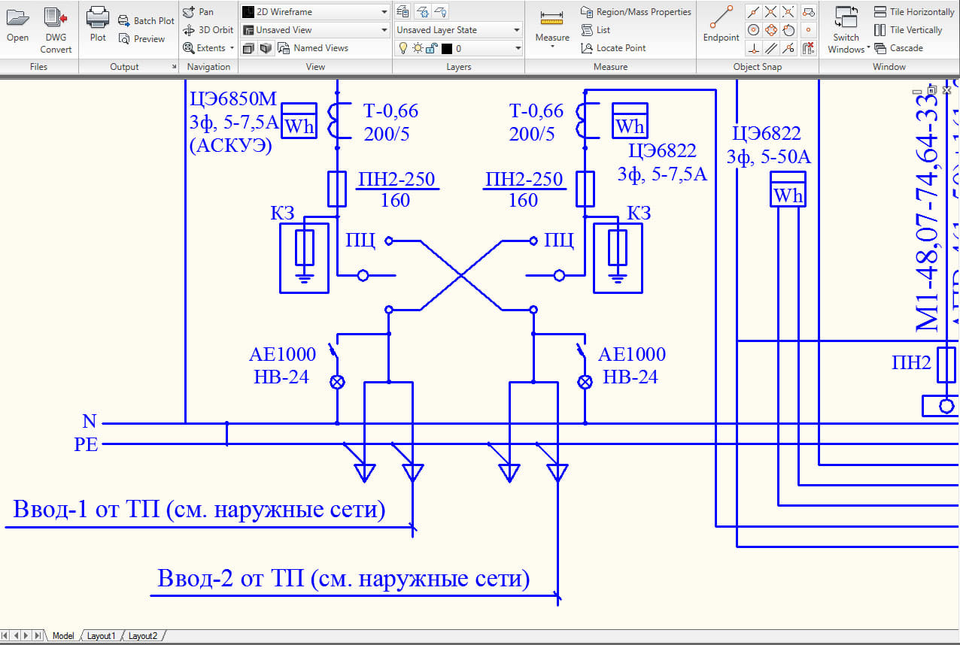Enable the Perpendicular object snap icon
The width and height of the screenshot is (960, 645).
click(754, 49)
